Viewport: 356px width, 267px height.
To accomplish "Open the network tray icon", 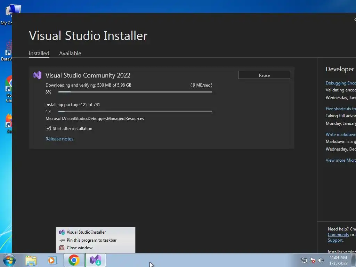I will pos(304,260).
